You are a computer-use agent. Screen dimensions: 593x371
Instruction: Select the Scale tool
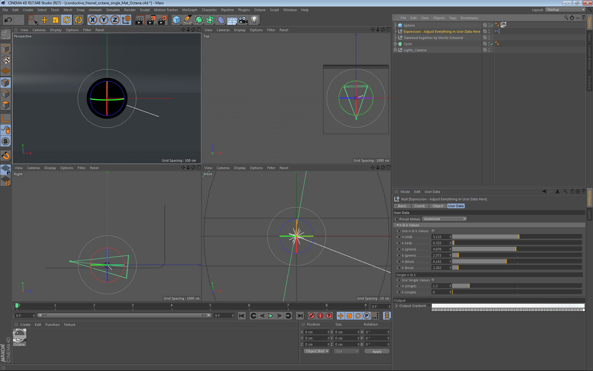point(56,20)
